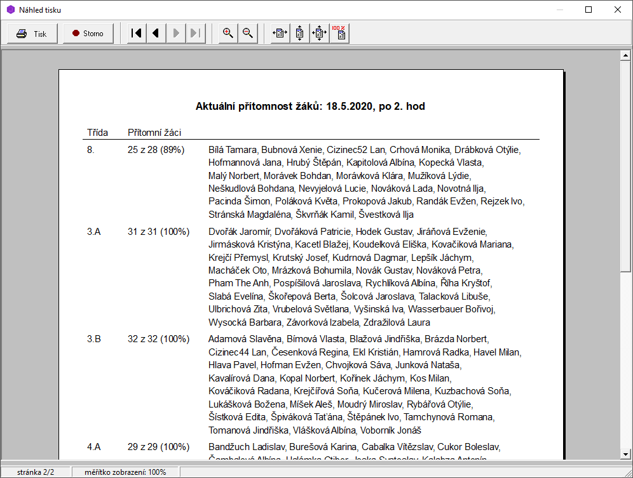Viewport: 633px width, 478px height.
Task: Maximize the Náhled tisku window
Action: [589, 10]
